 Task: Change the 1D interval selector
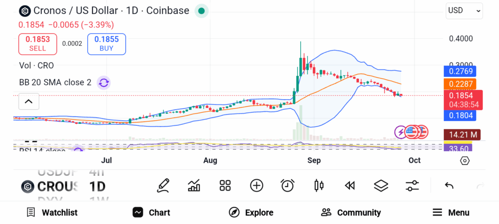pyautogui.click(x=97, y=186)
